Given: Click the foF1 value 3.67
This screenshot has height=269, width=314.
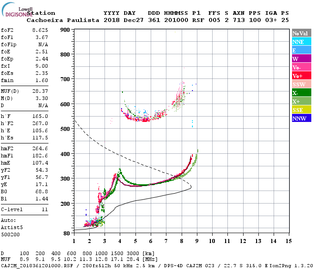Looking at the screenshot, I should [x=42, y=37].
